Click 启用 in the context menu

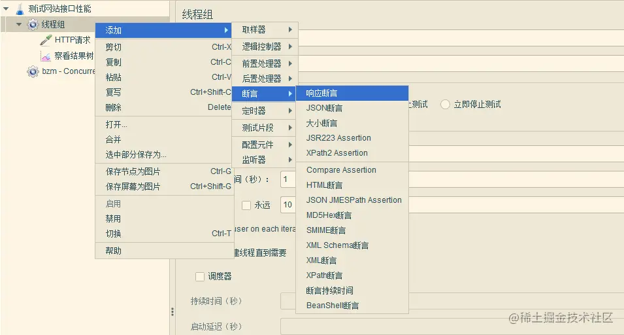[163, 204]
